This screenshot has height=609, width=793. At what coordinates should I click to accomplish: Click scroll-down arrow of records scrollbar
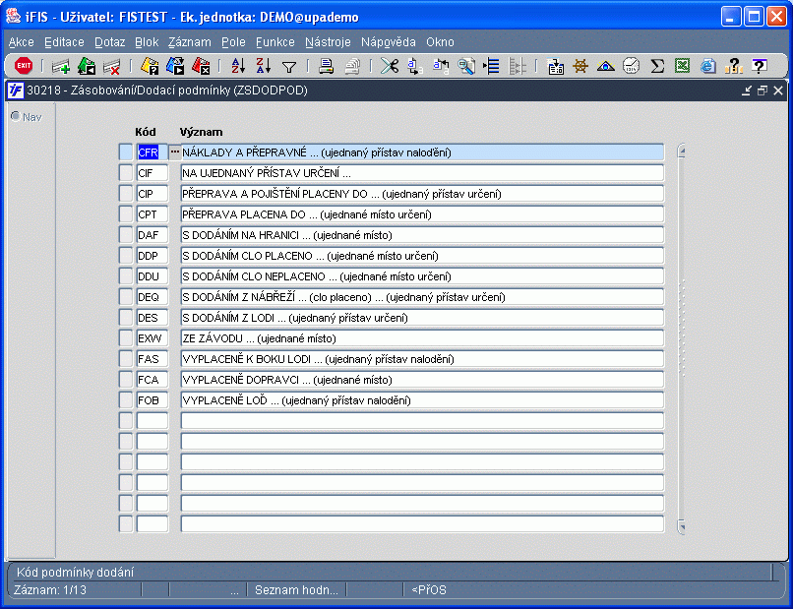(682, 526)
